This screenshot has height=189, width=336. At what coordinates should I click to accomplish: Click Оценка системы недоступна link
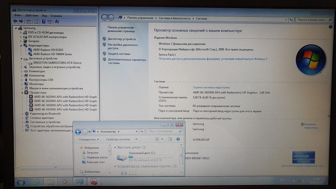click(x=211, y=87)
